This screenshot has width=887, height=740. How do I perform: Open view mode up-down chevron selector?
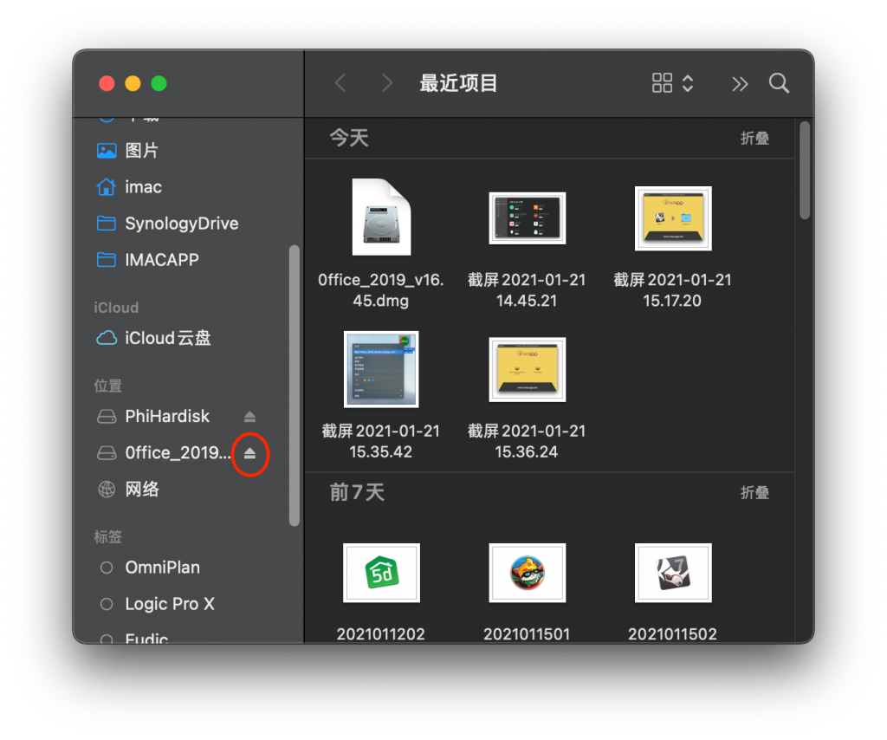click(687, 83)
